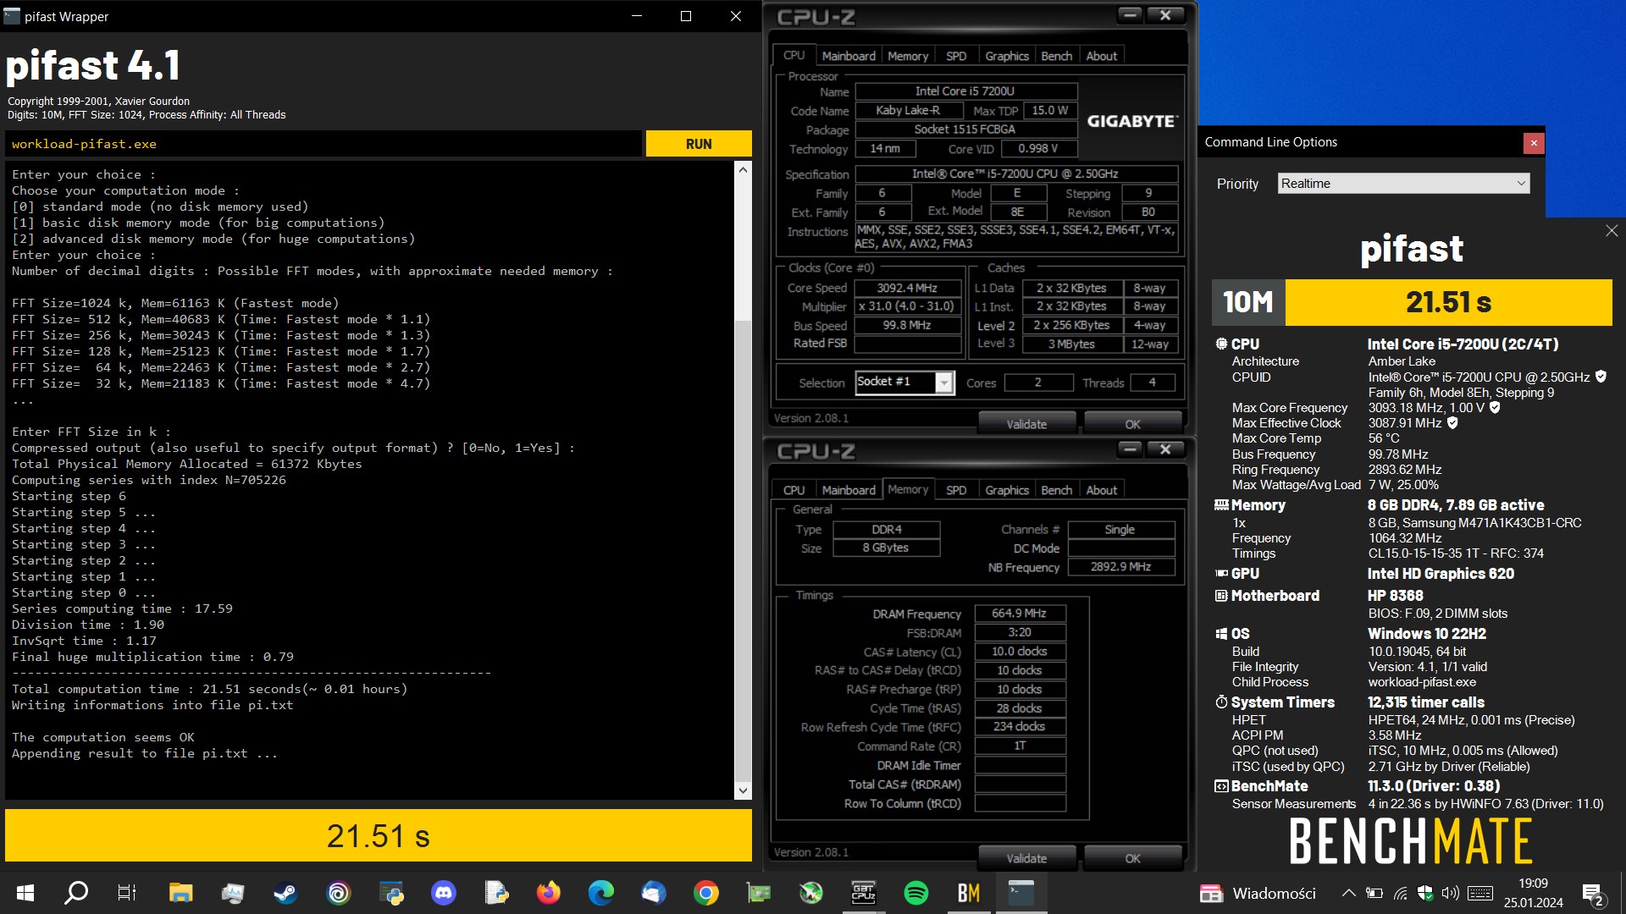Screen dimensions: 1626x914
Task: Click the OS Windows icon in BenchMate results
Action: 1221,634
